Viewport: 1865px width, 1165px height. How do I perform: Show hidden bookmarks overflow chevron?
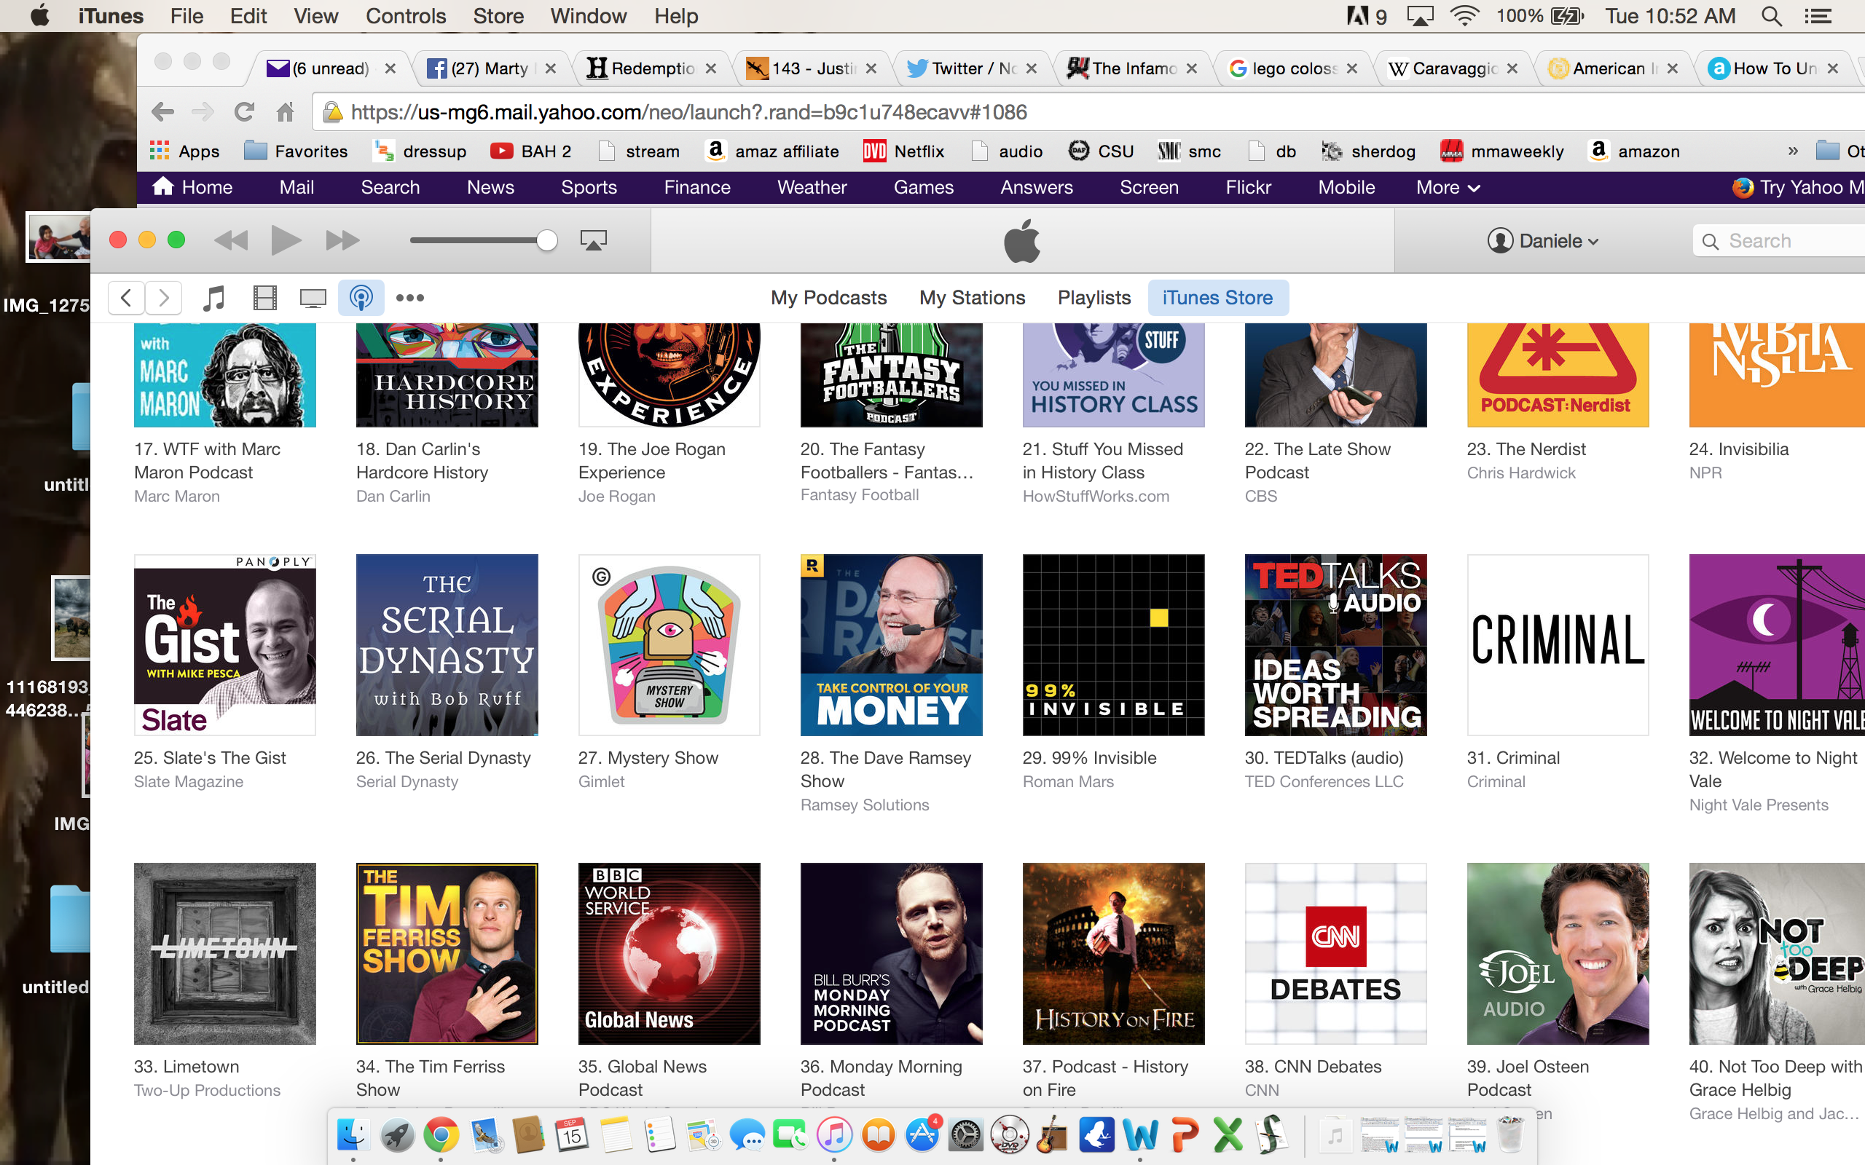coord(1793,151)
